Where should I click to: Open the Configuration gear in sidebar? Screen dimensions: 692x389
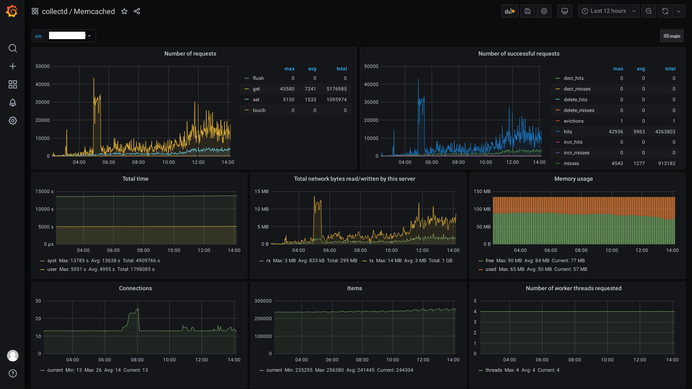13,121
